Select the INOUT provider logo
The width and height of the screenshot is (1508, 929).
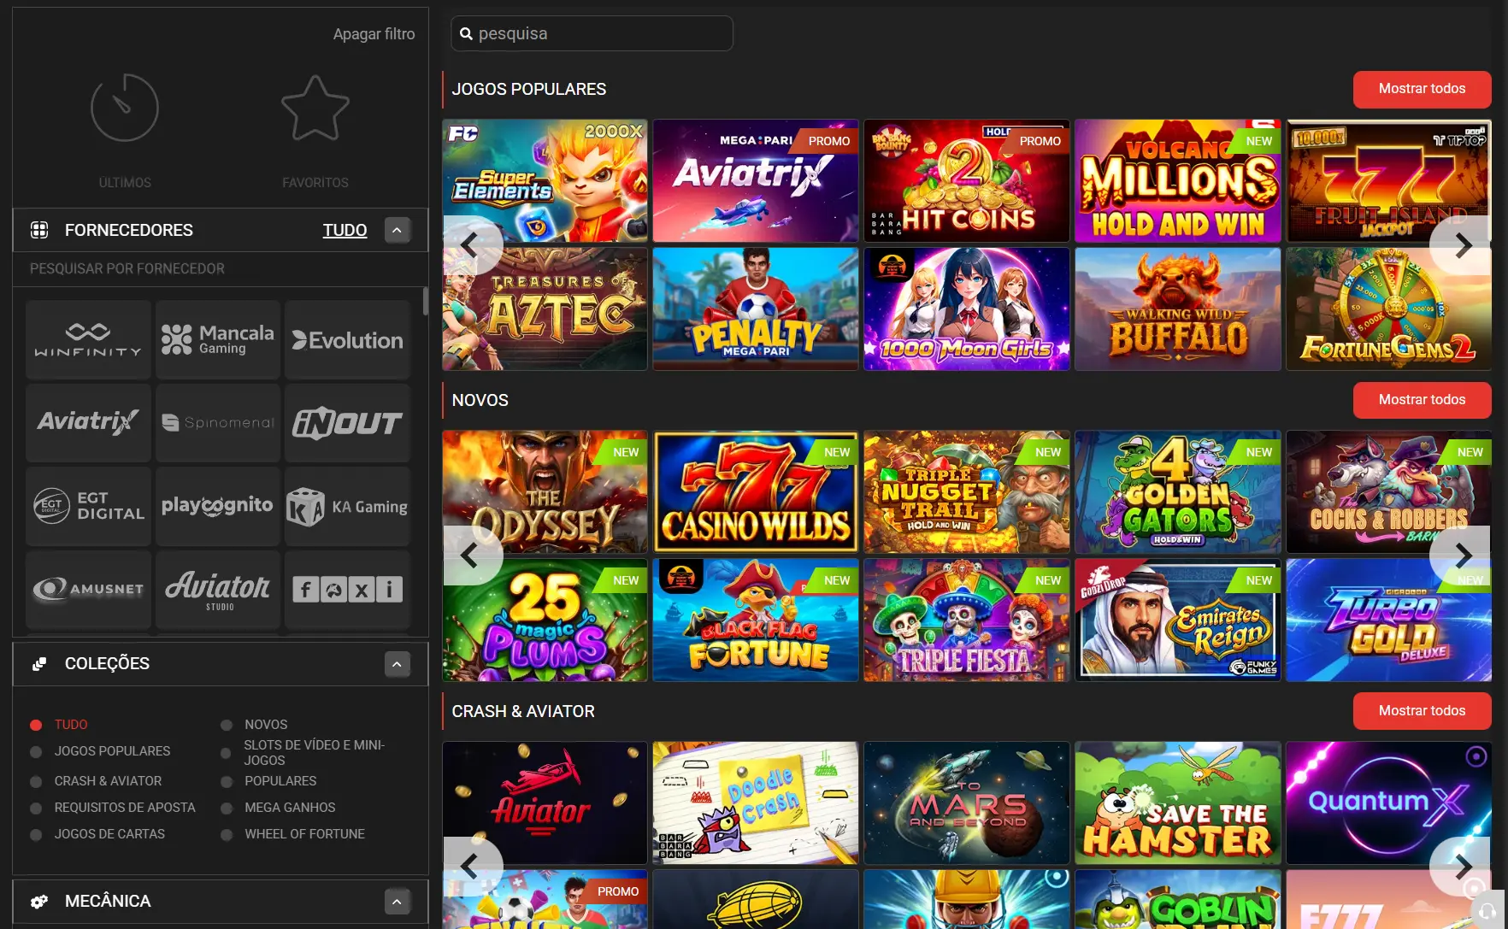pos(347,422)
